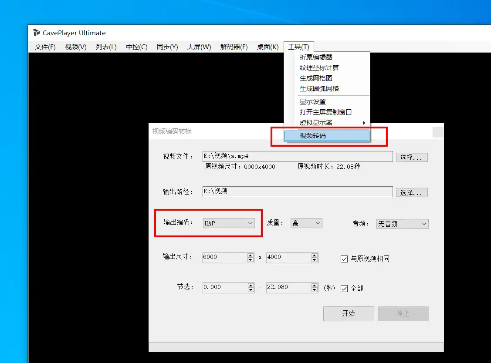Open the 桌面(K) menu
The image size is (491, 363).
coord(268,47)
